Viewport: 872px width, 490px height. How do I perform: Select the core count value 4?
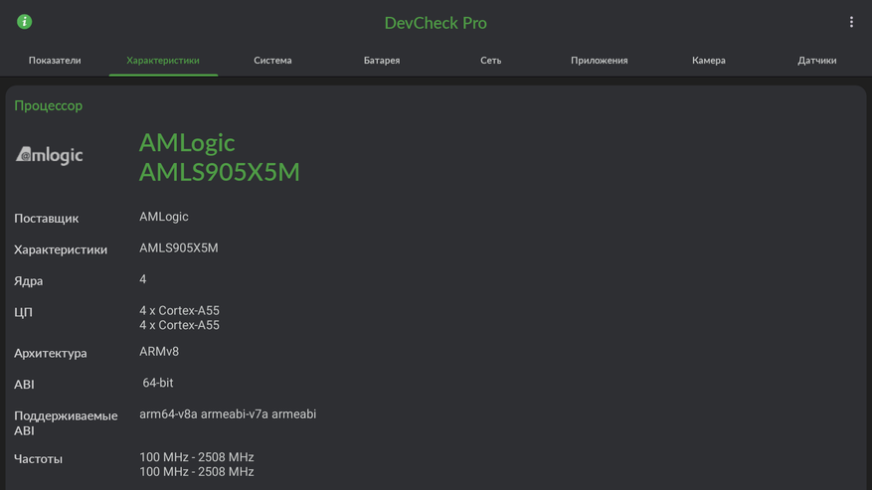pos(143,279)
